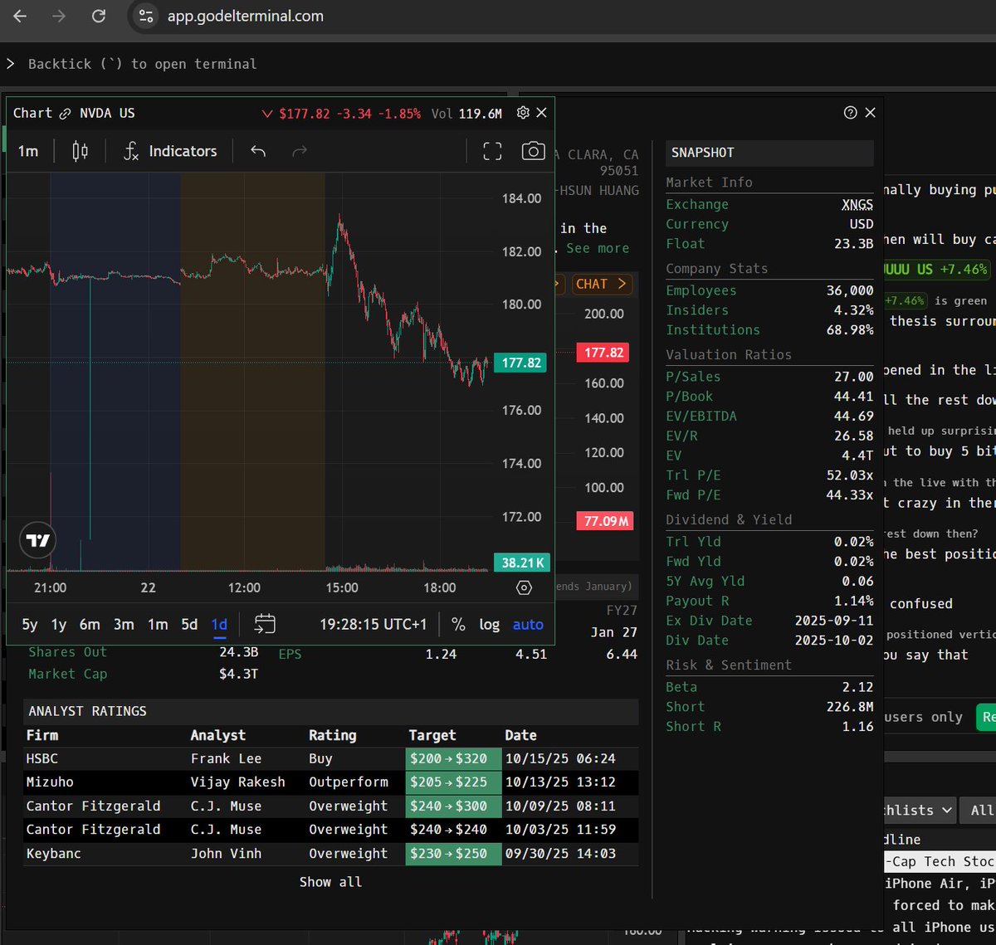The width and height of the screenshot is (996, 945).
Task: Click the Market Cap $4.3T value
Action: coord(239,674)
